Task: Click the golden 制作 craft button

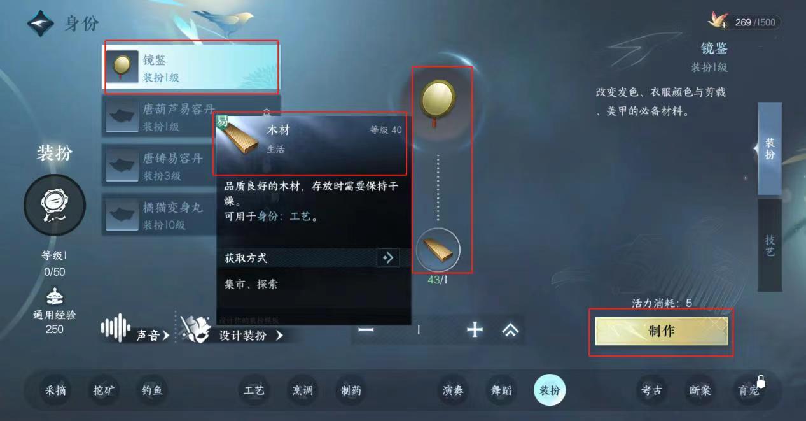Action: pos(662,331)
